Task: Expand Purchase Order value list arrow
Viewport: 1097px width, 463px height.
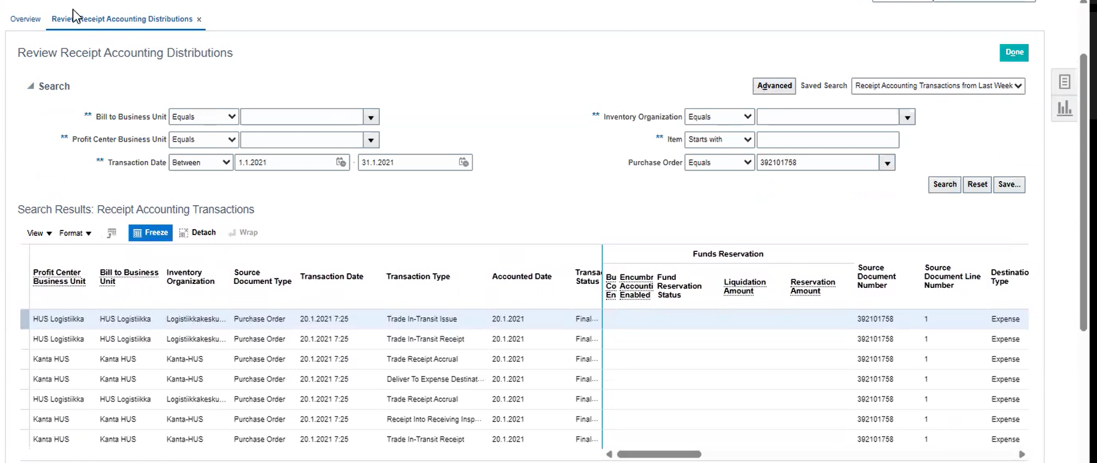Action: (887, 163)
